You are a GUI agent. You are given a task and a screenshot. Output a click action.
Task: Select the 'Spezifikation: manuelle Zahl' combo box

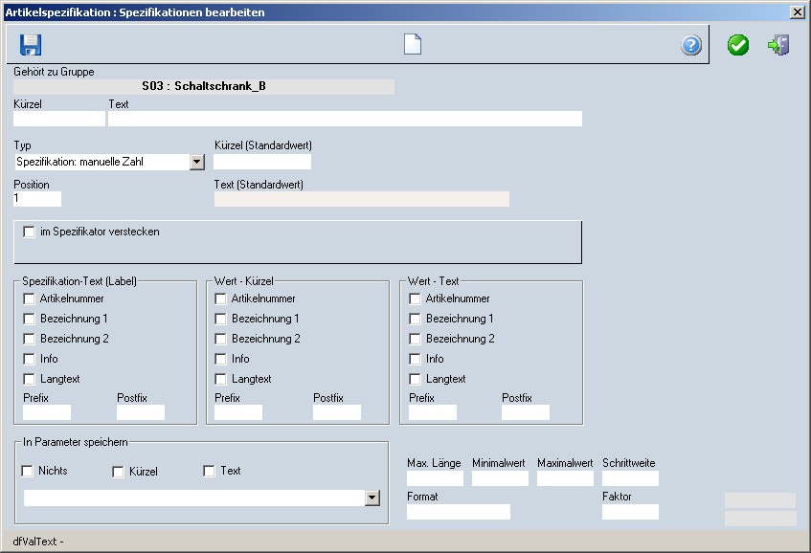point(101,162)
